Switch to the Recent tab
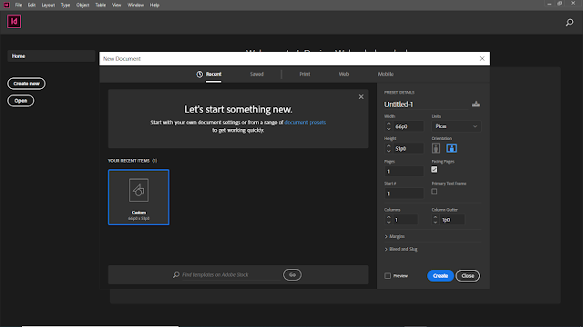This screenshot has height=327, width=583. tap(213, 74)
